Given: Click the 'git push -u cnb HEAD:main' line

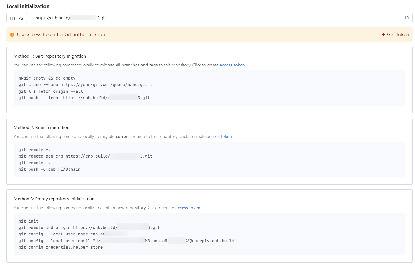Looking at the screenshot, I should 49,169.
